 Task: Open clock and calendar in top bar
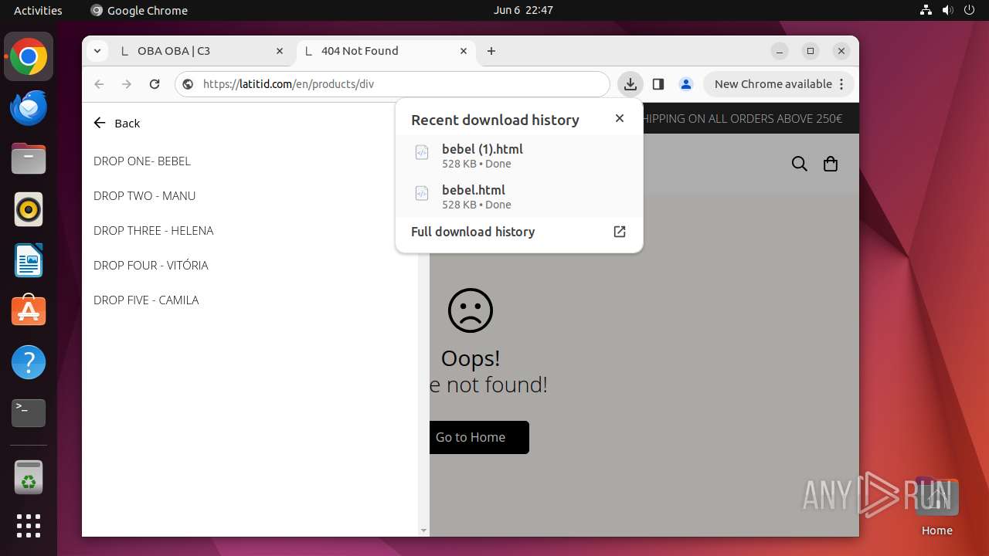pos(523,10)
